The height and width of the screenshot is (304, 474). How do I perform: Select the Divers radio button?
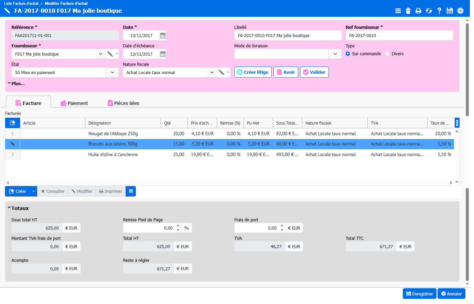coord(387,54)
